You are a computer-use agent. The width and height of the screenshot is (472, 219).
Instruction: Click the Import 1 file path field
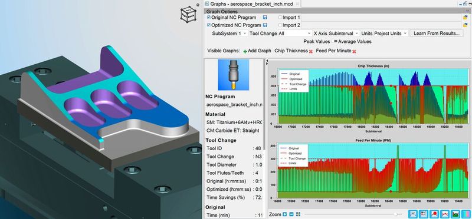tap(381, 18)
